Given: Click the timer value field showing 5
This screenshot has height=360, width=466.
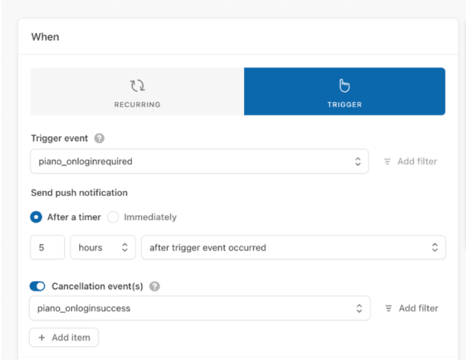Looking at the screenshot, I should 47,247.
